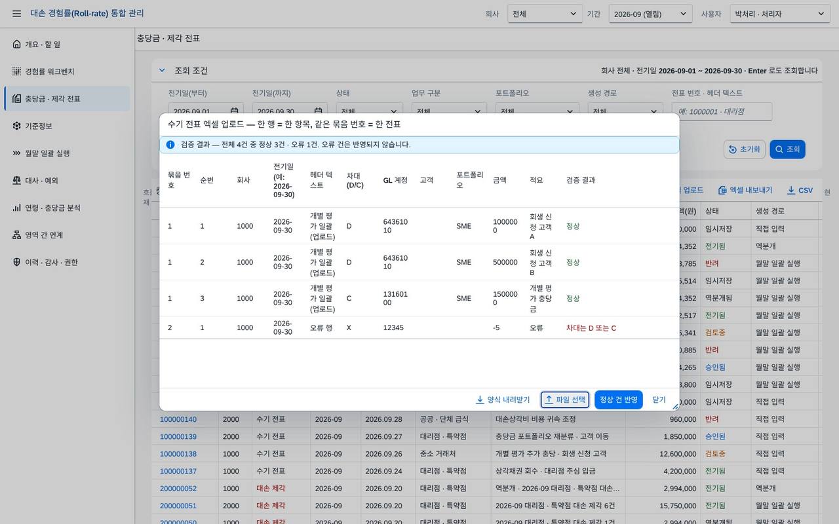
Task: Collapse the 조회 조건 section chevron
Action: pos(162,71)
